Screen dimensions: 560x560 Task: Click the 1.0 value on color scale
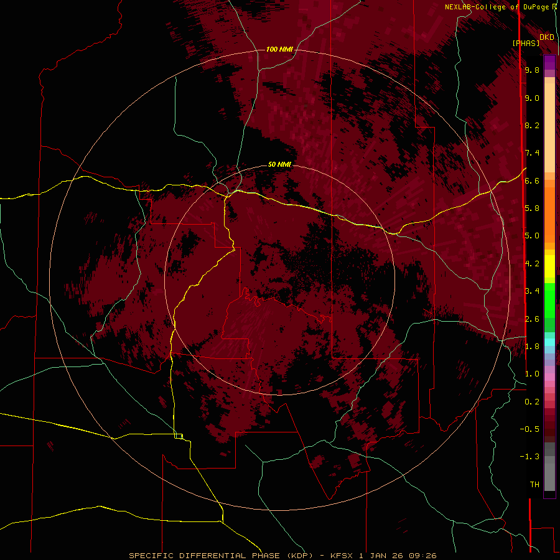pos(532,374)
